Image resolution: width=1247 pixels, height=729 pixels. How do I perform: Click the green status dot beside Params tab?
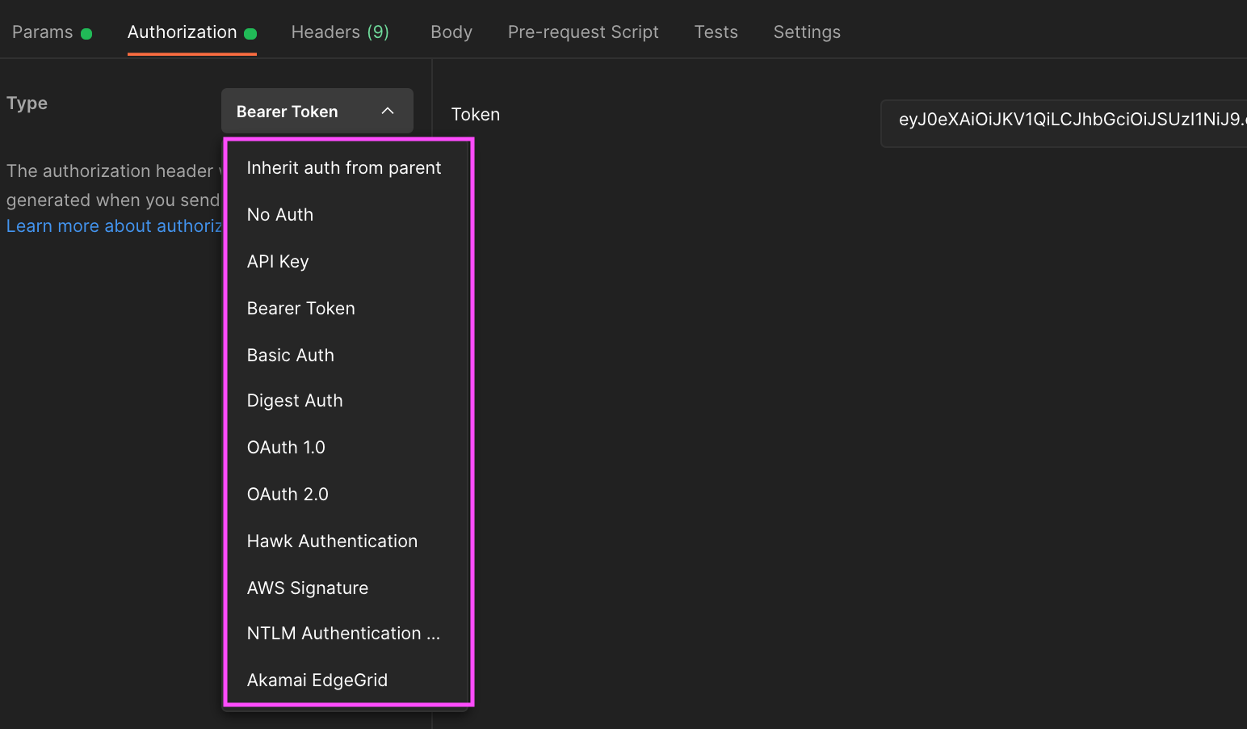(x=86, y=32)
